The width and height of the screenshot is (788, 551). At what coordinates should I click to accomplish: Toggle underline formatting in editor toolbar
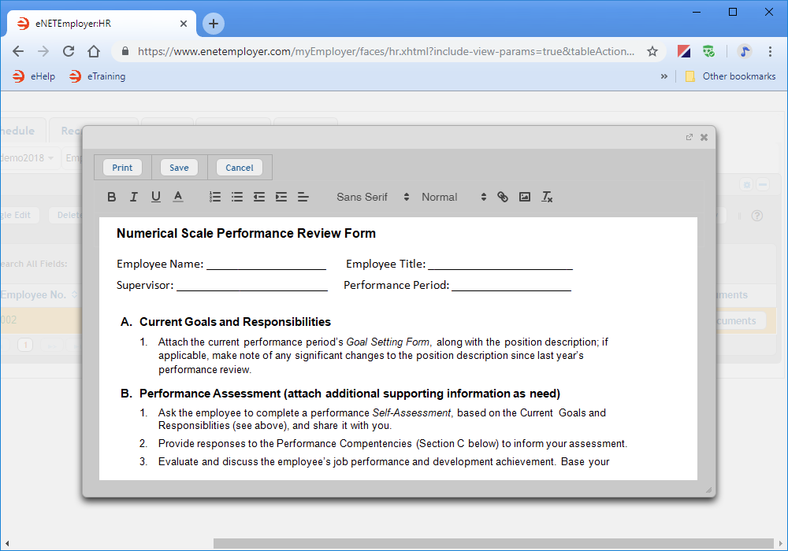[156, 197]
